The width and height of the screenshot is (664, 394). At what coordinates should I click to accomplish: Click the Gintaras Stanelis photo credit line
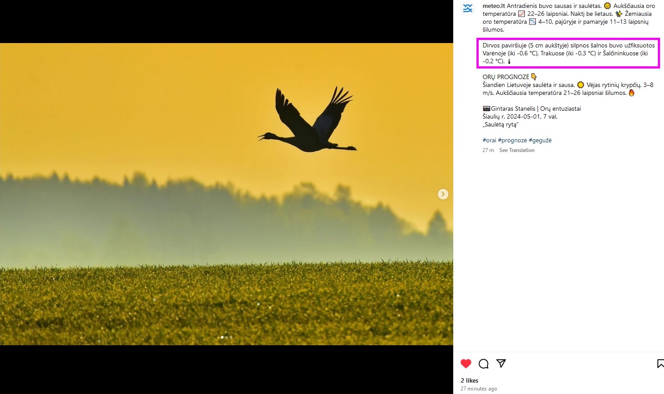tap(532, 108)
